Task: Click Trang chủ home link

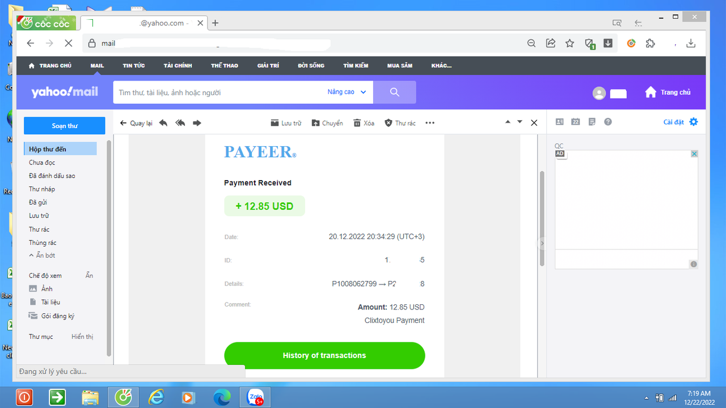Action: point(668,92)
